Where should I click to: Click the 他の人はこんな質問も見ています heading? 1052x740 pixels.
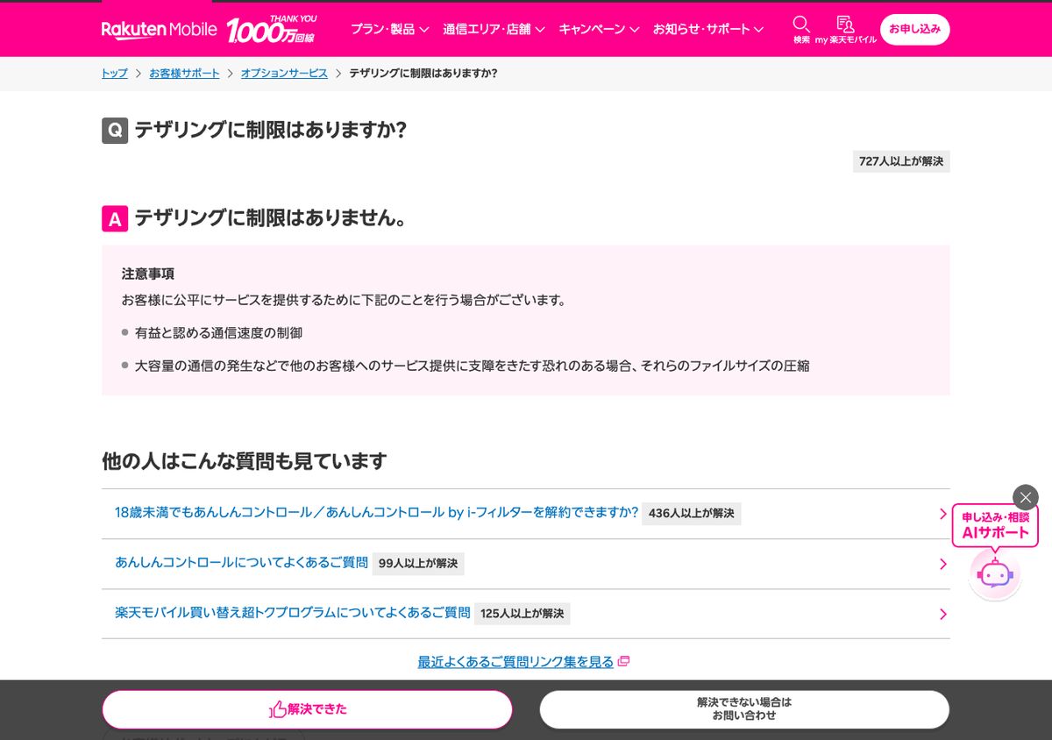tap(244, 461)
